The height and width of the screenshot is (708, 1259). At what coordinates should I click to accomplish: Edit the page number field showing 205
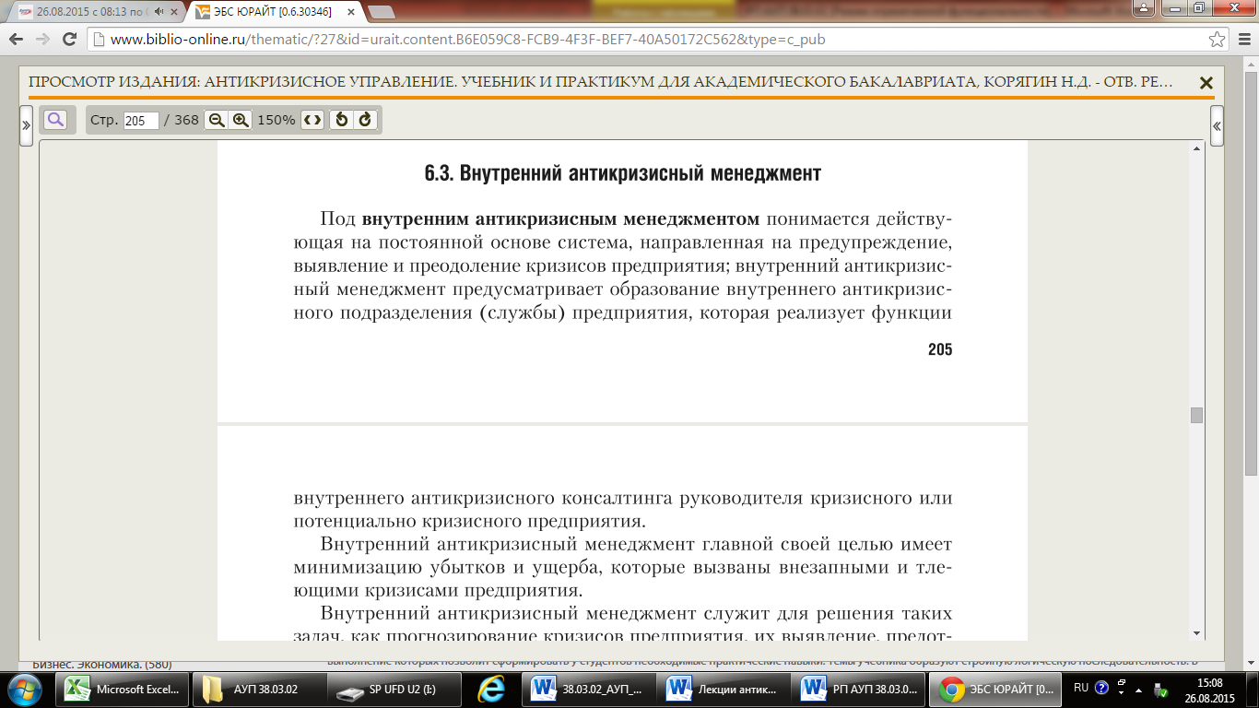pyautogui.click(x=141, y=121)
